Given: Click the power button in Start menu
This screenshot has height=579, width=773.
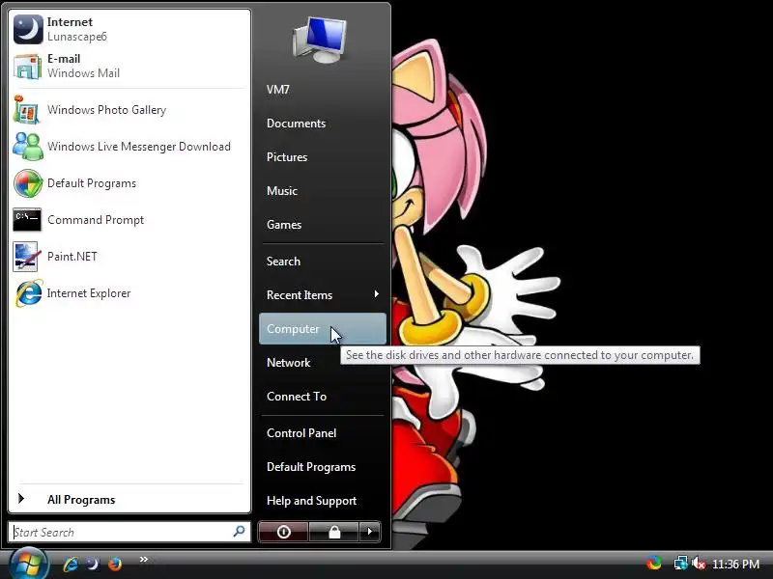Looking at the screenshot, I should [283, 532].
